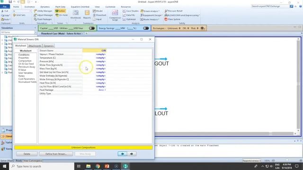303x170 pixels.
Task: Open the Model Analysis dropdown
Action: (150, 19)
